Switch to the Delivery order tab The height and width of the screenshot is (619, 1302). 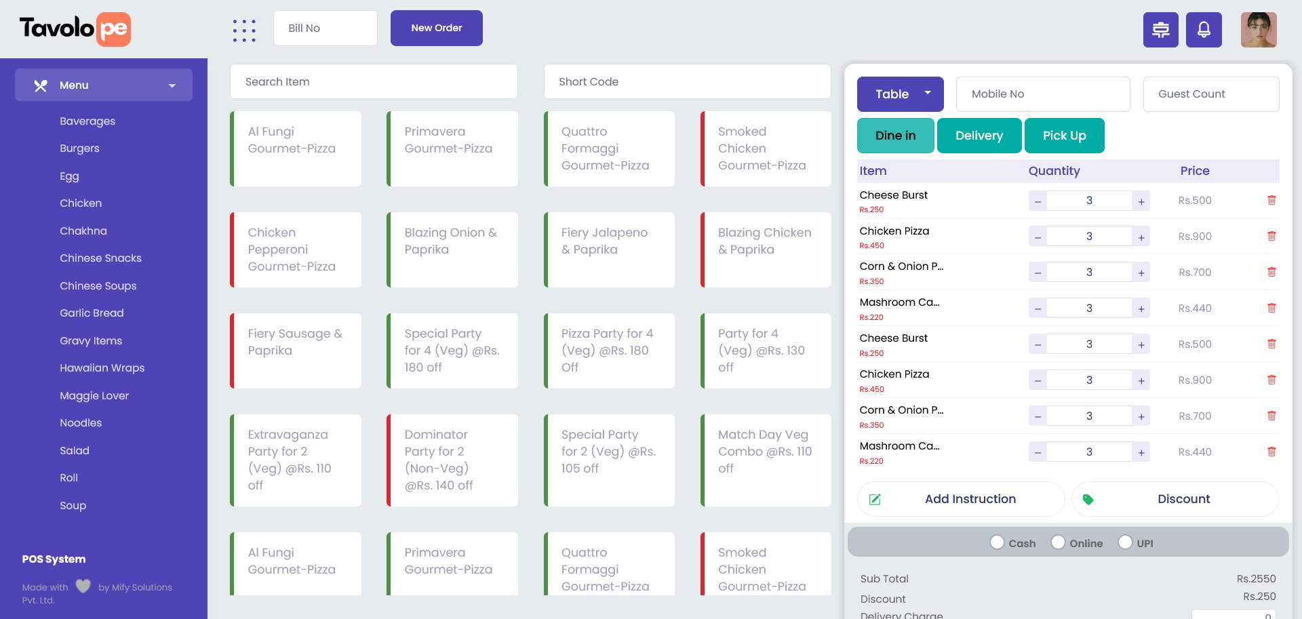(979, 136)
